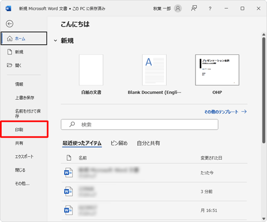Screen dimensions: 267x222
Task: Choose the OHP template thumbnail
Action: pos(217,70)
